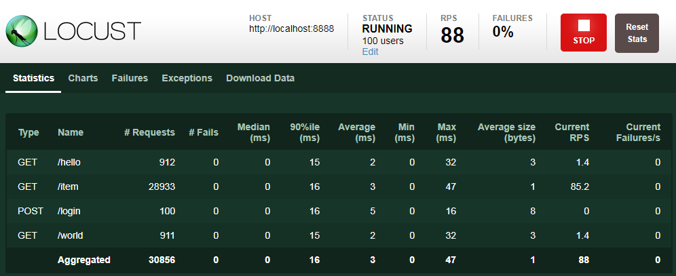Sort by Average size (bytes) column

point(506,133)
